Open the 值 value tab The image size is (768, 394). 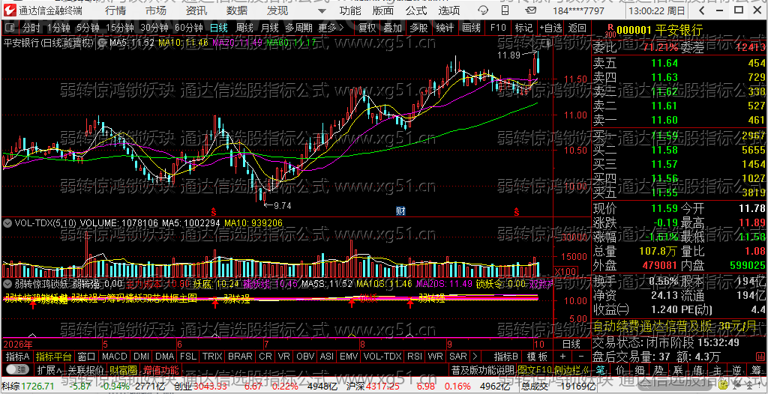(698, 369)
